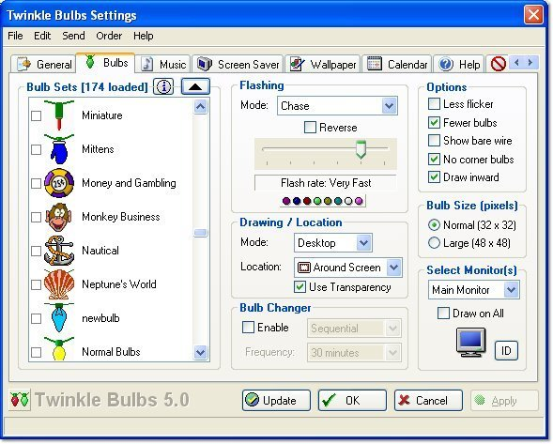Check the Normal Bulbs checkbox
553x444 pixels.
pyautogui.click(x=36, y=352)
